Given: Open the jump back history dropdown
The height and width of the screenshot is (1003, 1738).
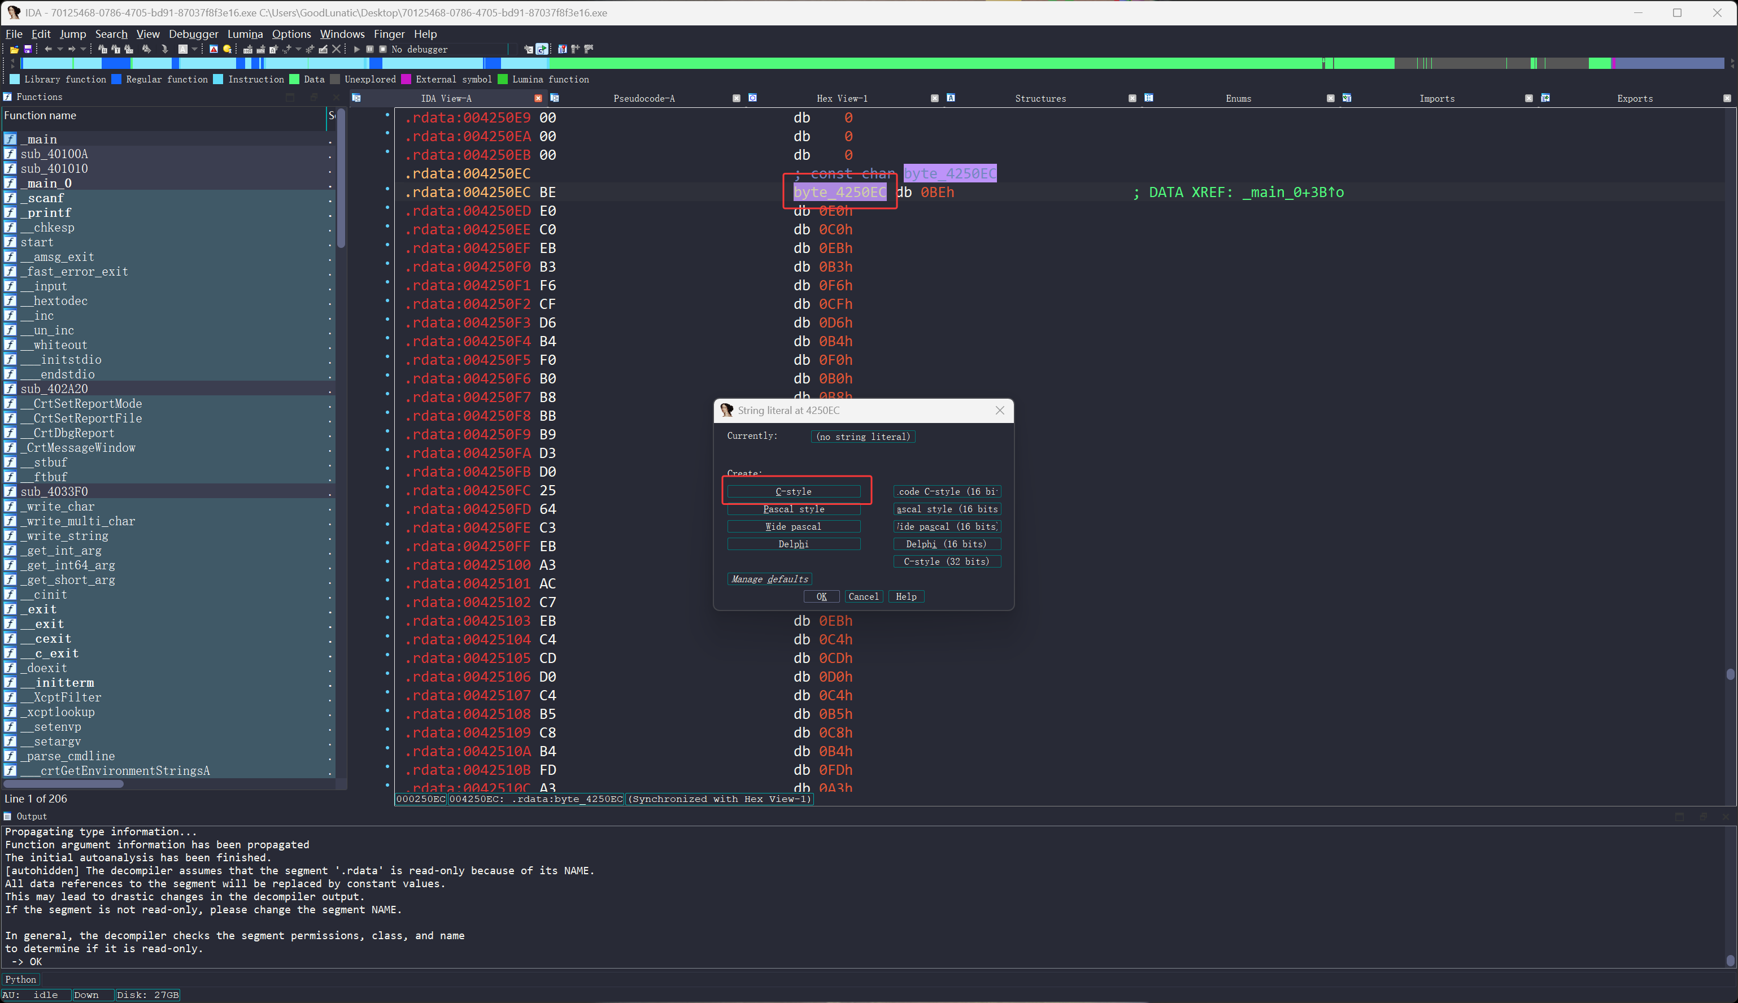Looking at the screenshot, I should [60, 49].
